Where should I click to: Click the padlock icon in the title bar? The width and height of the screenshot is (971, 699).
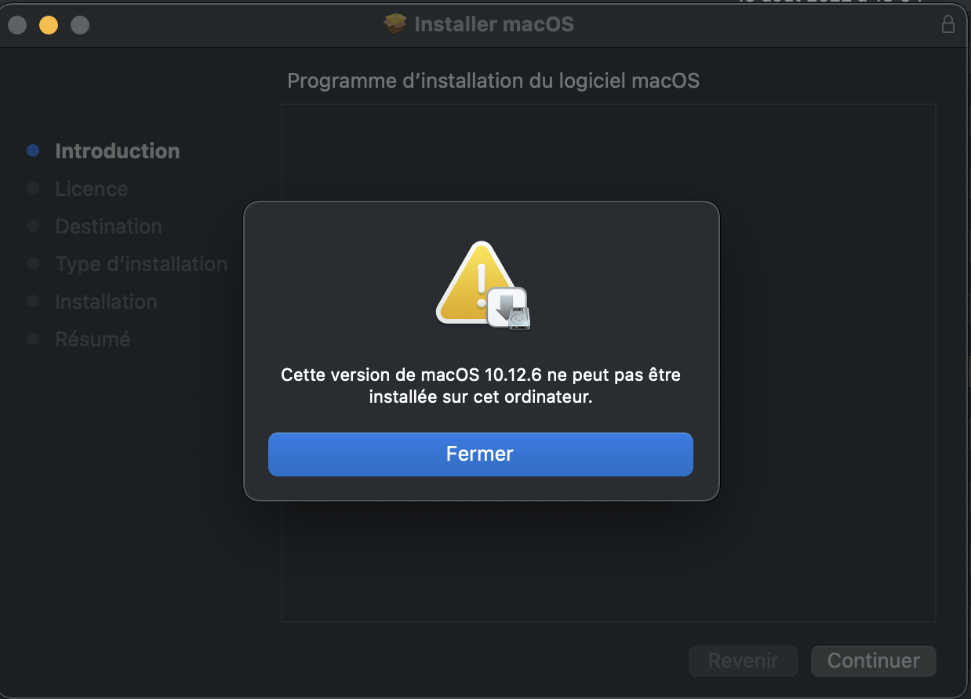pos(948,24)
